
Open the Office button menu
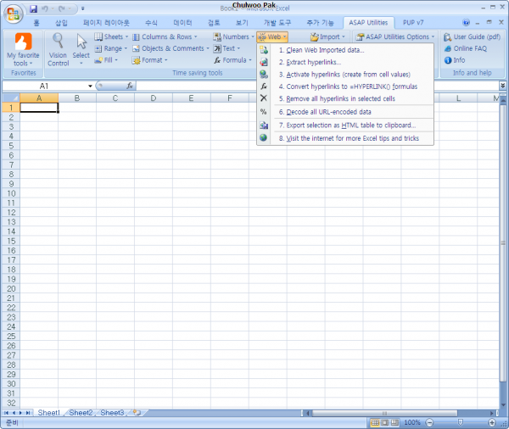click(x=13, y=14)
